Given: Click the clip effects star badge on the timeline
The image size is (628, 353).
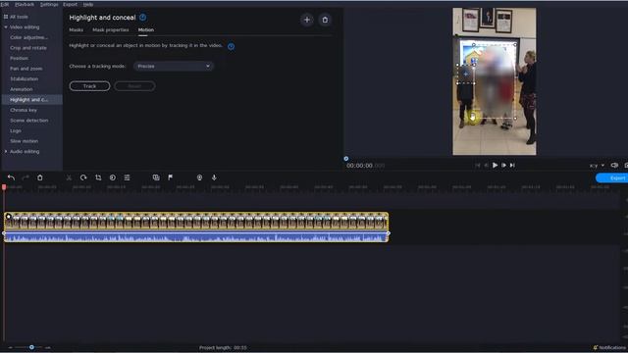Looking at the screenshot, I should [x=8, y=217].
